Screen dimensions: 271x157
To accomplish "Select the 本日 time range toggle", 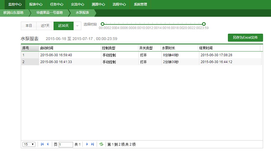I will coord(29,26).
